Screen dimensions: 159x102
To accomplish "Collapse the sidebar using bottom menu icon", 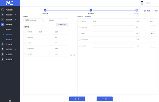I will pyautogui.click(x=10, y=101).
